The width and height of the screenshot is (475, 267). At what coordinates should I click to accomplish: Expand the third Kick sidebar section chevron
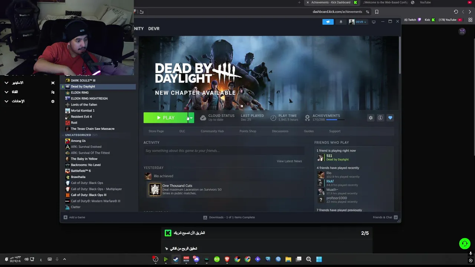coord(6,101)
